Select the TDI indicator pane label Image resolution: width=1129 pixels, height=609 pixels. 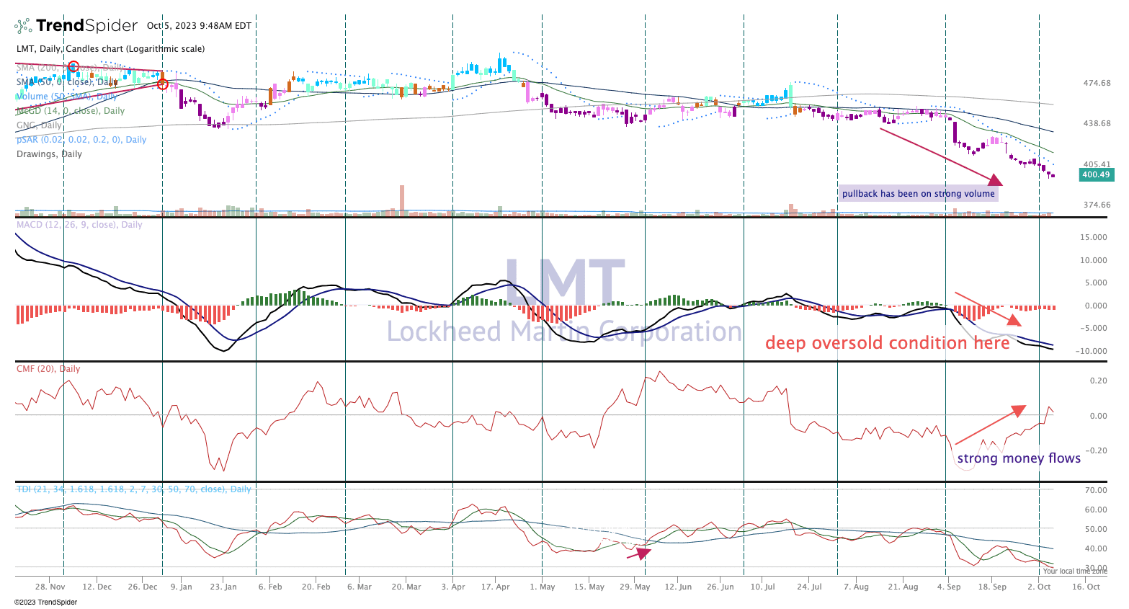pyautogui.click(x=134, y=489)
